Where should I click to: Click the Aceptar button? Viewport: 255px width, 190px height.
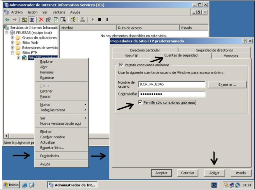161,173
